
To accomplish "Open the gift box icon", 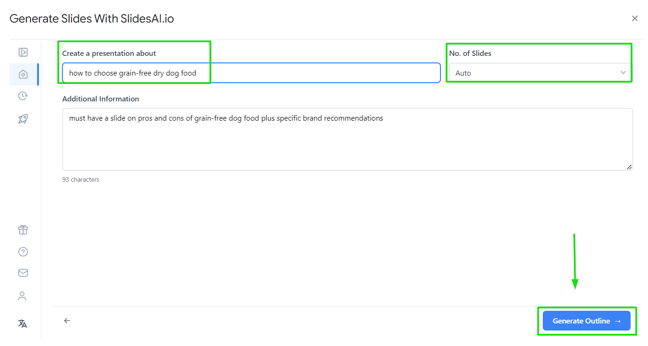I will tap(23, 230).
